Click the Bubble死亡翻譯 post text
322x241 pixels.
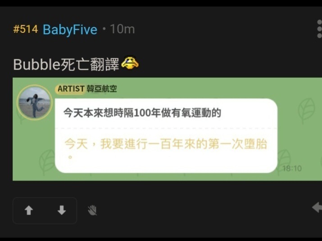tap(66, 64)
